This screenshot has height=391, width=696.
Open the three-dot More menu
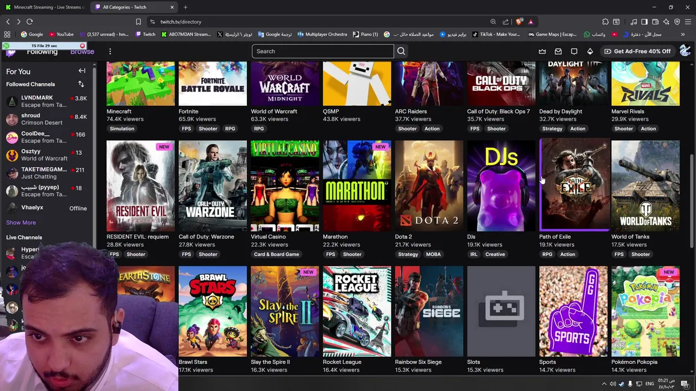(x=110, y=51)
